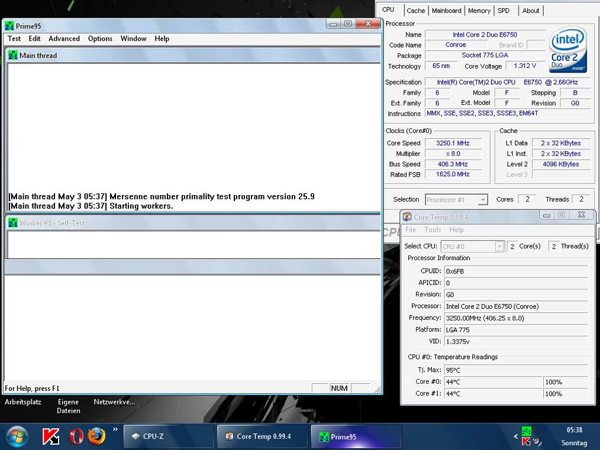Click the Worker #1 Self-Test window icon
This screenshot has height=450, width=600.
(x=12, y=222)
